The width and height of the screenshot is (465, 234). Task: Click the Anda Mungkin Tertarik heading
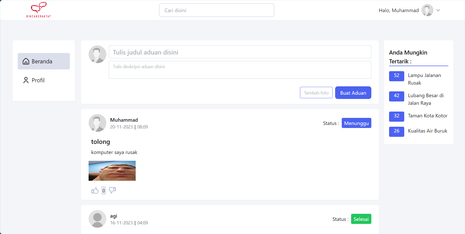click(x=408, y=57)
